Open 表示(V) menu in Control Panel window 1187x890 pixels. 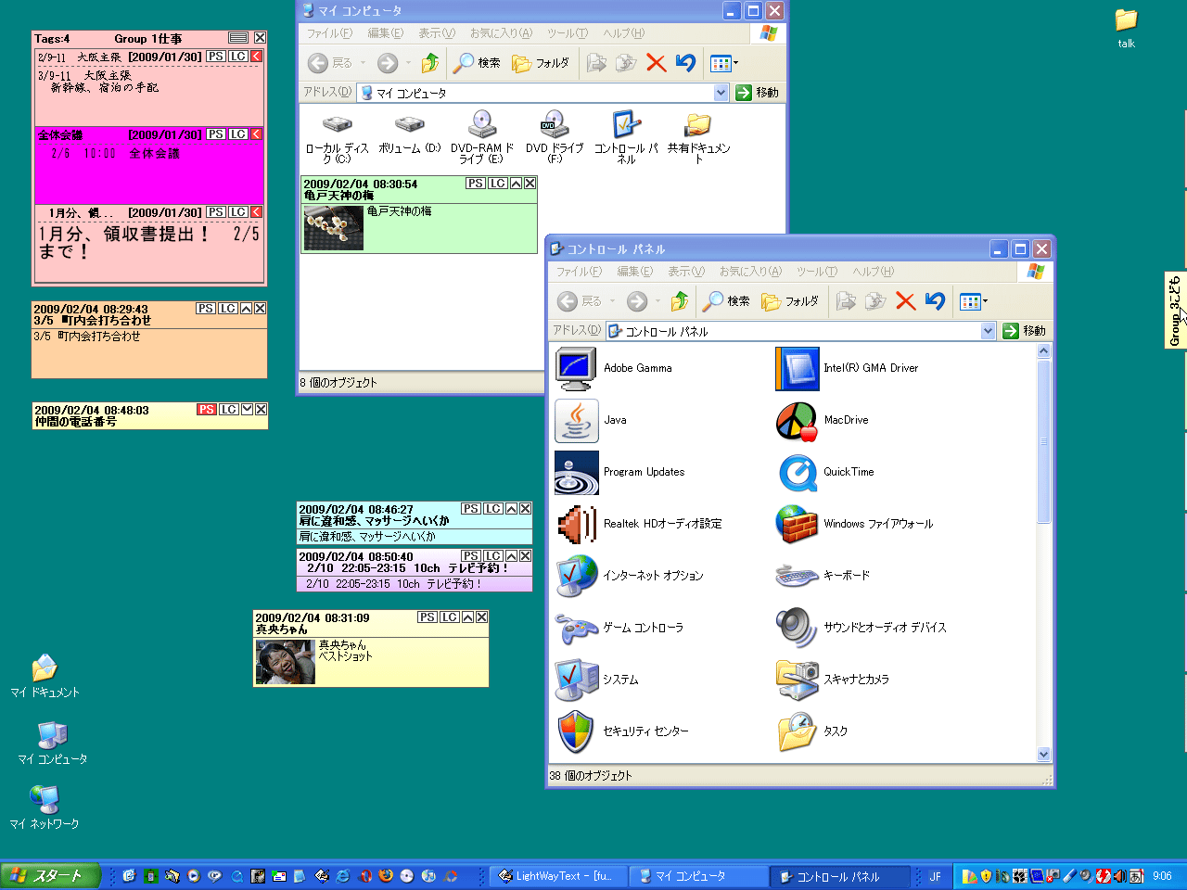tap(686, 272)
